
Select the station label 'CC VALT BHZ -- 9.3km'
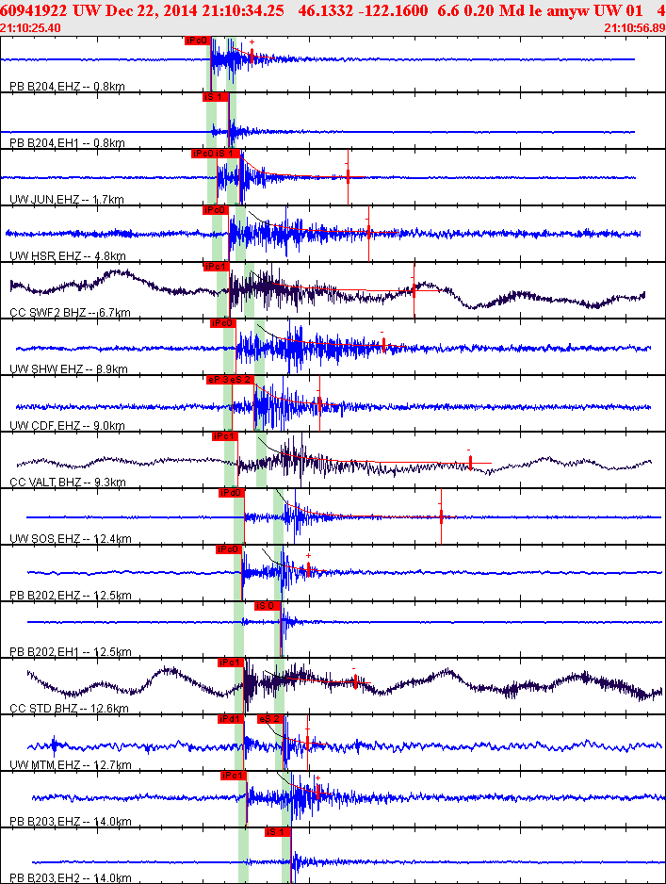(68, 482)
